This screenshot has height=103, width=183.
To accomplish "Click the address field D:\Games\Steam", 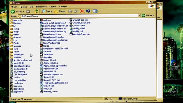I will 78,16.
